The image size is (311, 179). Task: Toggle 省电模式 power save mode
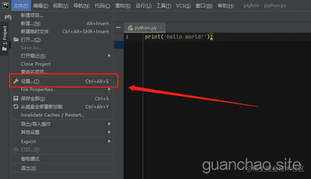coord(63,159)
